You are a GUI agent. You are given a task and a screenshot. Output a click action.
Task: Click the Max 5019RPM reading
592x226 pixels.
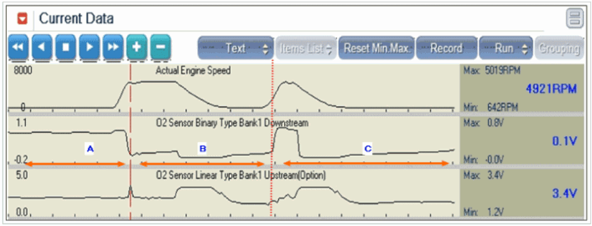[x=491, y=70]
